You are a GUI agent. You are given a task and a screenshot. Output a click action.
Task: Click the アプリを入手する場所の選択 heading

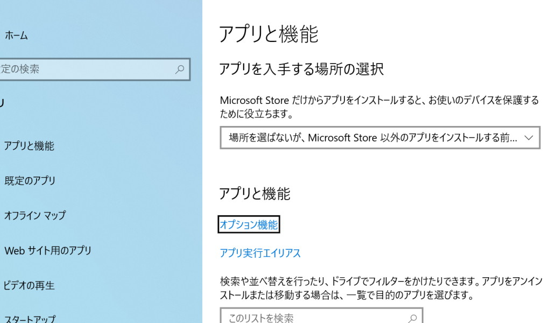[x=301, y=69]
